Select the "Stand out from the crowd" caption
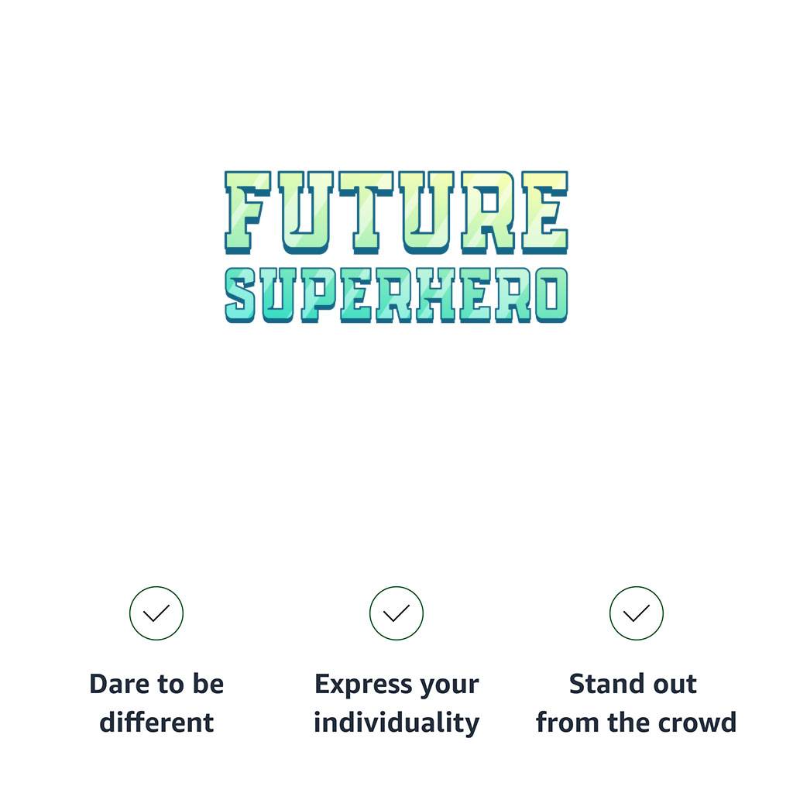Image resolution: width=793 pixels, height=793 pixels. (636, 703)
